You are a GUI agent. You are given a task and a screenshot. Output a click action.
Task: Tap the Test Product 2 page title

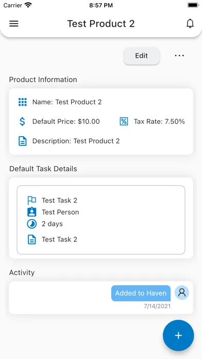coord(101,24)
